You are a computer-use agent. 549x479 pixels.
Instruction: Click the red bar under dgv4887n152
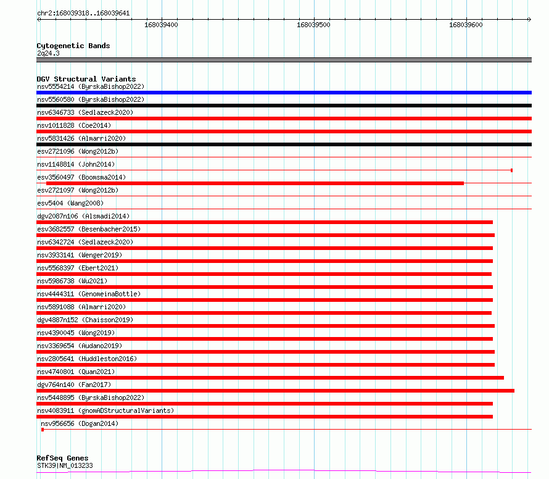pyautogui.click(x=265, y=326)
